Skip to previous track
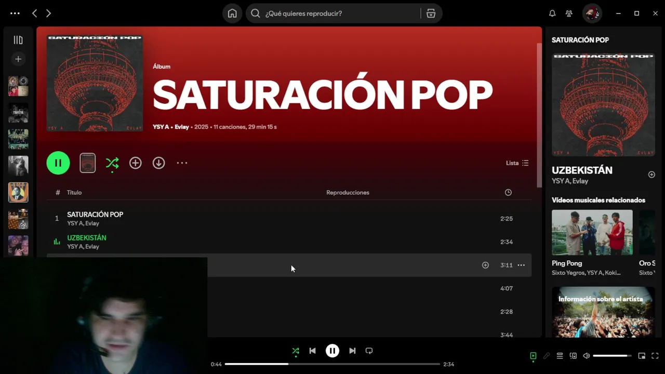This screenshot has height=374, width=665. 312,351
